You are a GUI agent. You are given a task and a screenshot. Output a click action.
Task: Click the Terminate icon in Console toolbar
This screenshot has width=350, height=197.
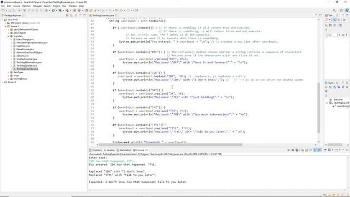(x=288, y=150)
